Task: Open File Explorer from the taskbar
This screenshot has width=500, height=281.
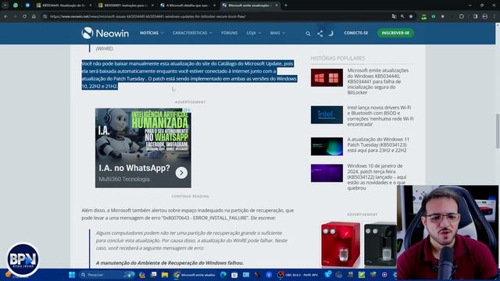Action: 165,275
